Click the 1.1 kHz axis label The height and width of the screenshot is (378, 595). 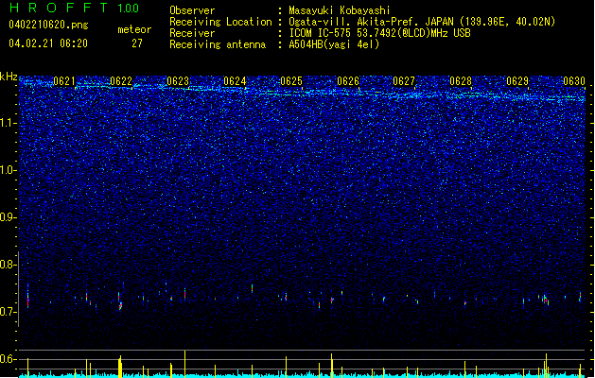tap(8, 124)
